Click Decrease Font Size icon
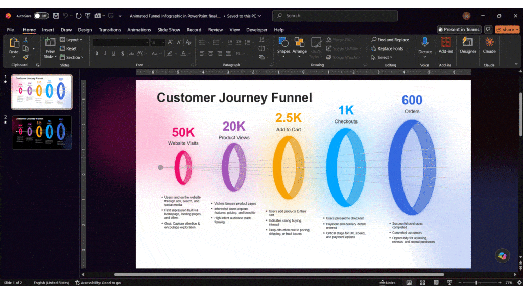This screenshot has height=294, width=523. (x=179, y=42)
